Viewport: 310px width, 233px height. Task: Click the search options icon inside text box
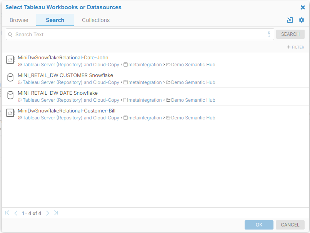pos(269,34)
